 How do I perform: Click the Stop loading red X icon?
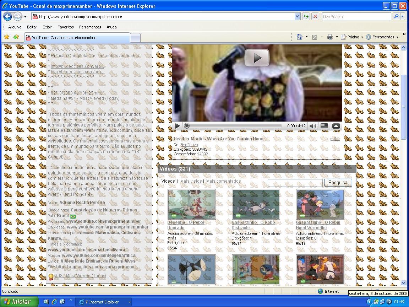(x=315, y=16)
